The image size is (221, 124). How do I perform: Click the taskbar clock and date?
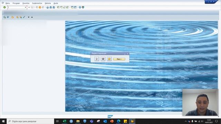click(209, 121)
